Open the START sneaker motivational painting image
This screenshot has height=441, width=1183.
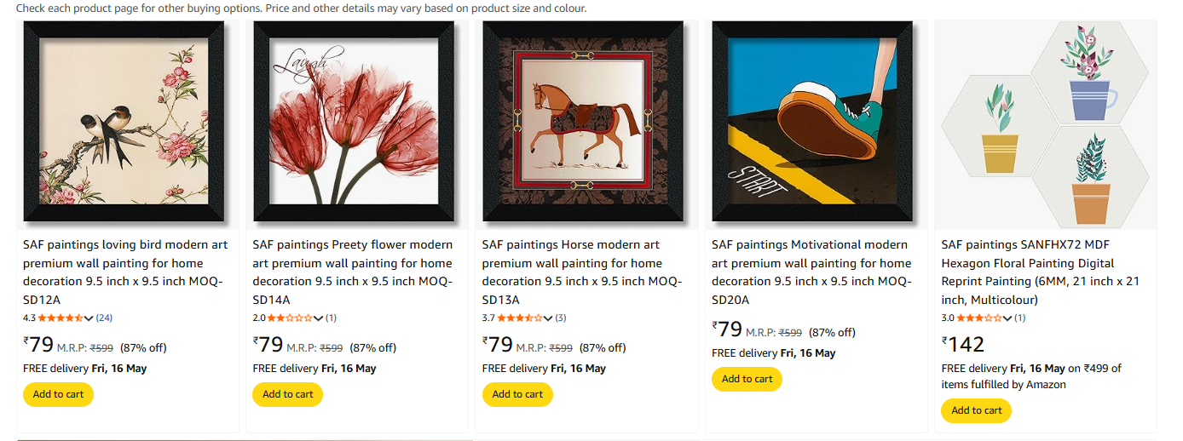(812, 122)
